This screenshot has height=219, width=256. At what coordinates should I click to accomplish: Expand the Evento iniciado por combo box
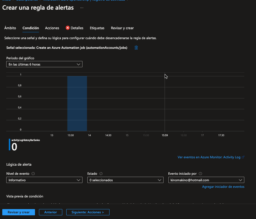206,180
